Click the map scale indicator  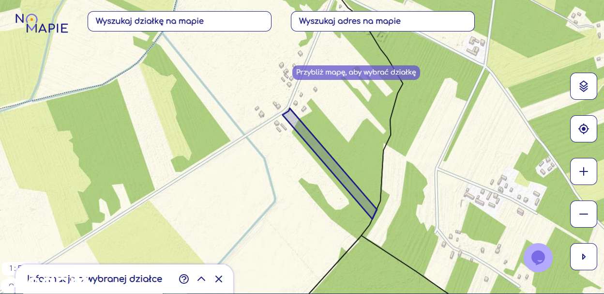(11, 268)
